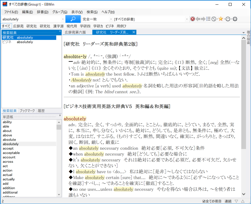Viewport: 251px width, 204px height.
Task: Select the すべて dictionary button
Action: pos(6,26)
